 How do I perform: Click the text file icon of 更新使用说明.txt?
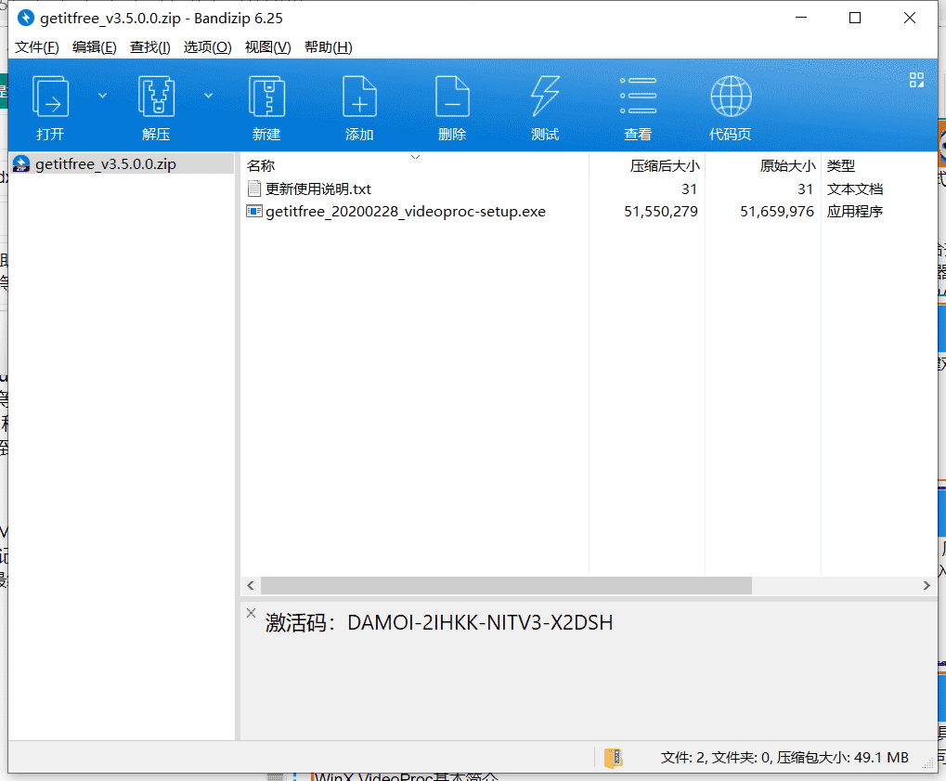tap(254, 189)
